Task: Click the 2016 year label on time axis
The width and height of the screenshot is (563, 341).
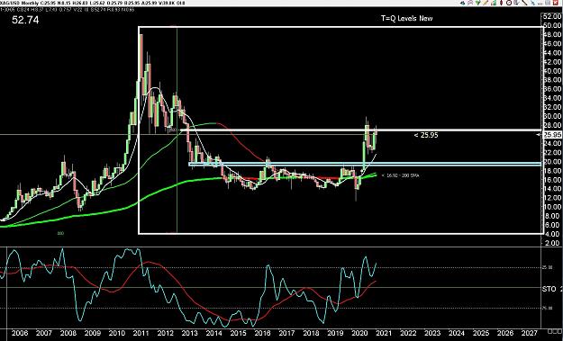Action: click(x=262, y=333)
